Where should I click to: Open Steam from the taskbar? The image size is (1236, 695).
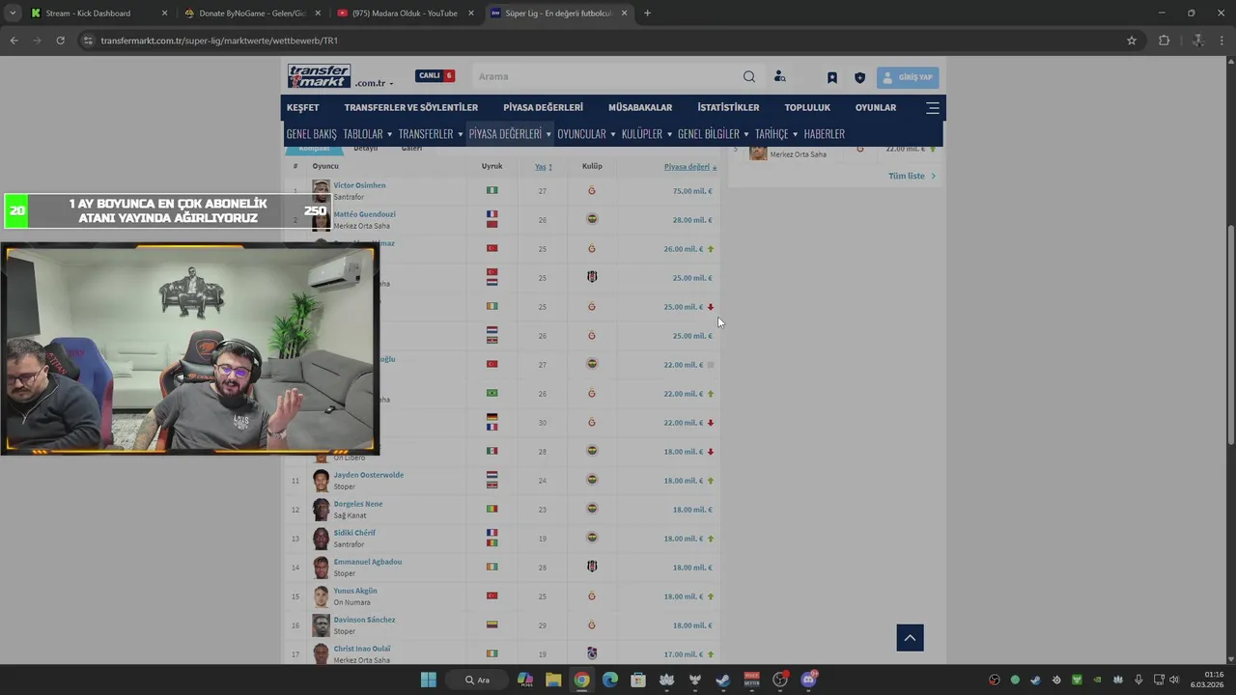point(722,680)
